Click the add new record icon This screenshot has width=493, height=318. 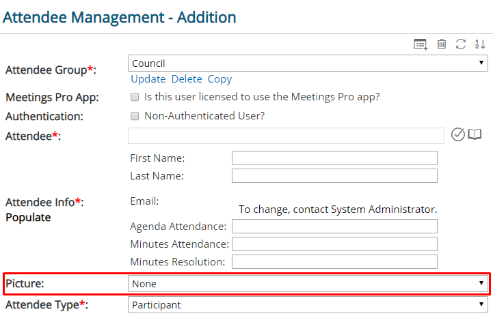pyautogui.click(x=421, y=44)
